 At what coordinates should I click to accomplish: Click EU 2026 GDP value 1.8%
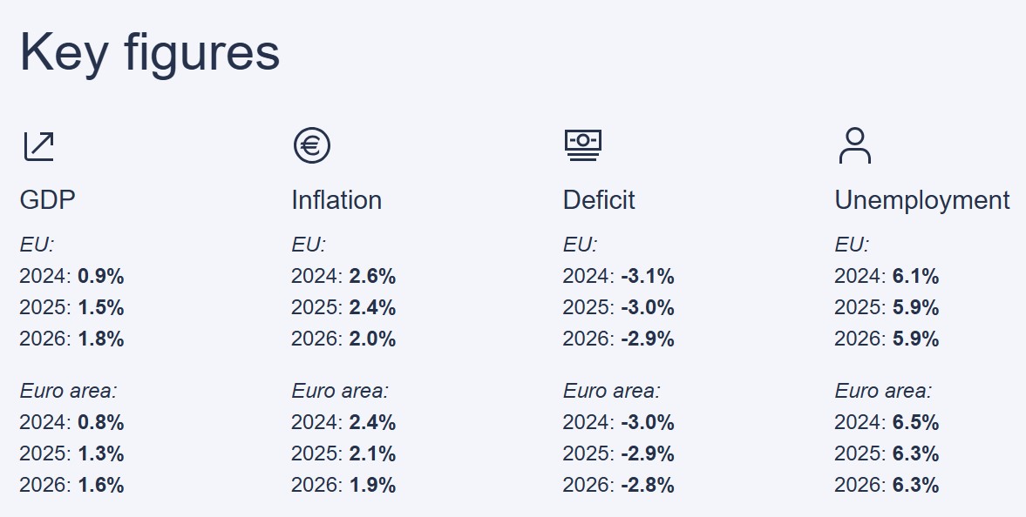[100, 339]
